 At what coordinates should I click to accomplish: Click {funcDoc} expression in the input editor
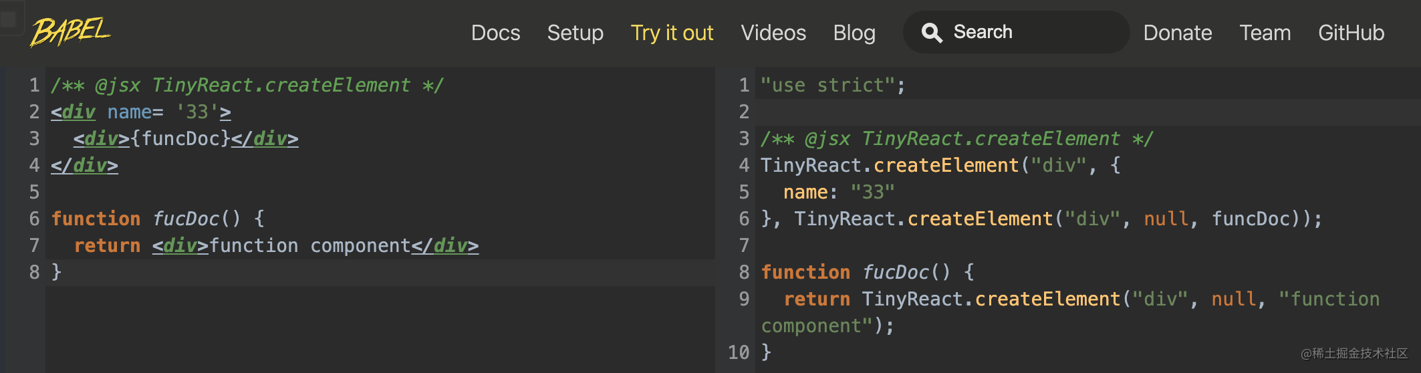(x=180, y=139)
